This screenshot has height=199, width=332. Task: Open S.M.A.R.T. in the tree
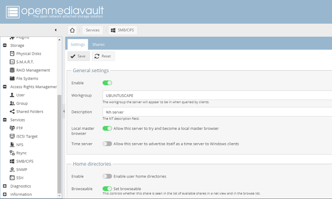point(25,62)
